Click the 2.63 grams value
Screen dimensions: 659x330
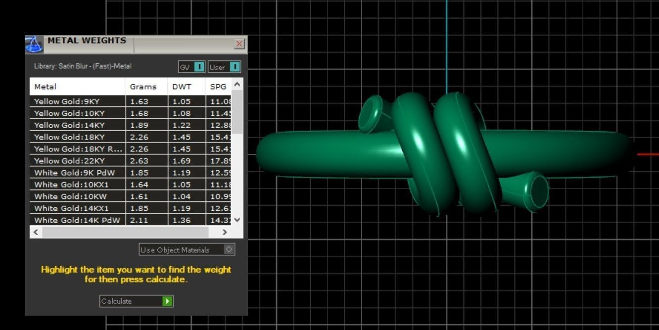pyautogui.click(x=139, y=161)
